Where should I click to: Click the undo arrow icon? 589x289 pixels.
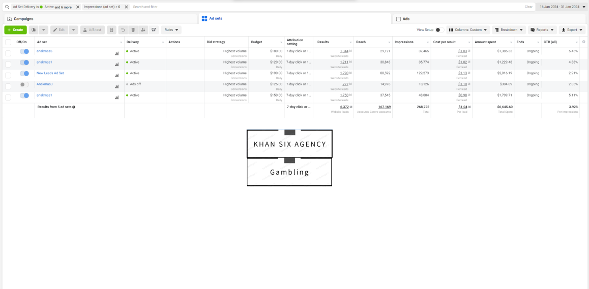pyautogui.click(x=123, y=29)
